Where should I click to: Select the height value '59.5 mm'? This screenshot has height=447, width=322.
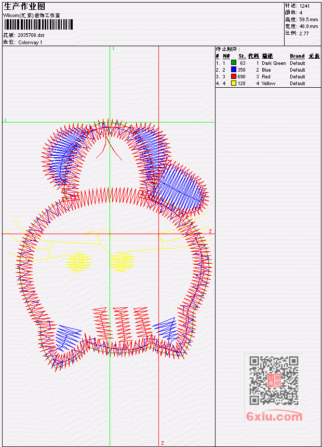point(308,20)
